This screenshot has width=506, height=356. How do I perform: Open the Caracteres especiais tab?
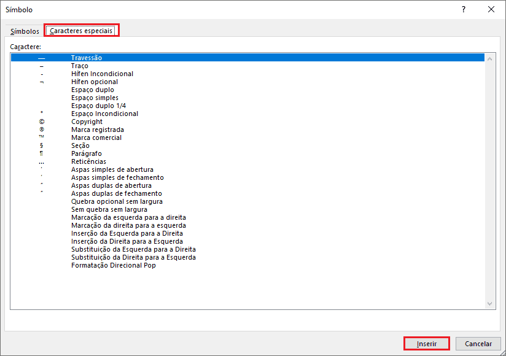(x=81, y=31)
